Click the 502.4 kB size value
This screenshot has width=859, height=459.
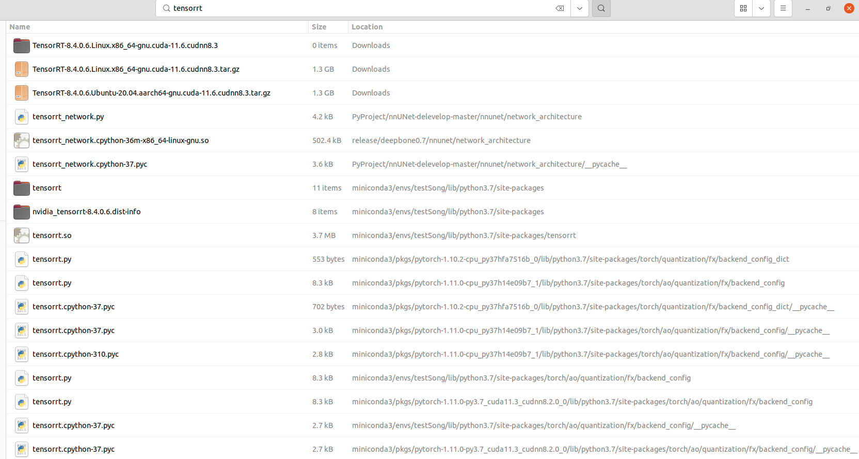pos(327,140)
